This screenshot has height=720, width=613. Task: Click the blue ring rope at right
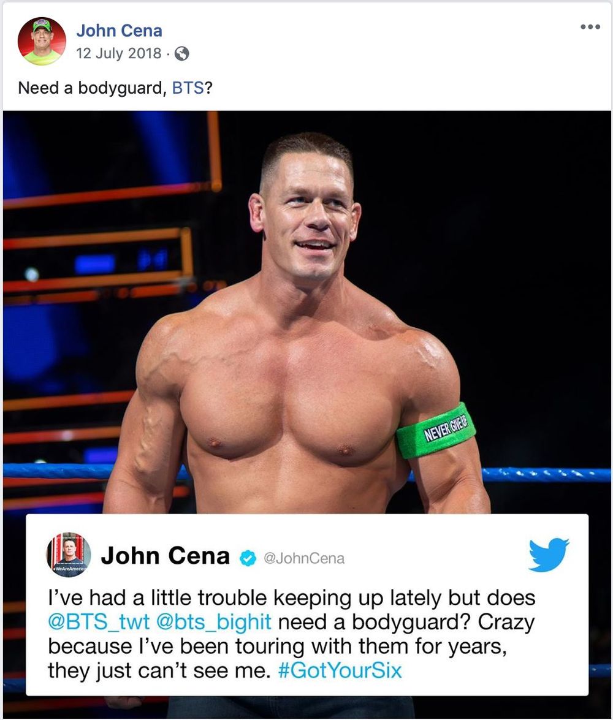[546, 474]
